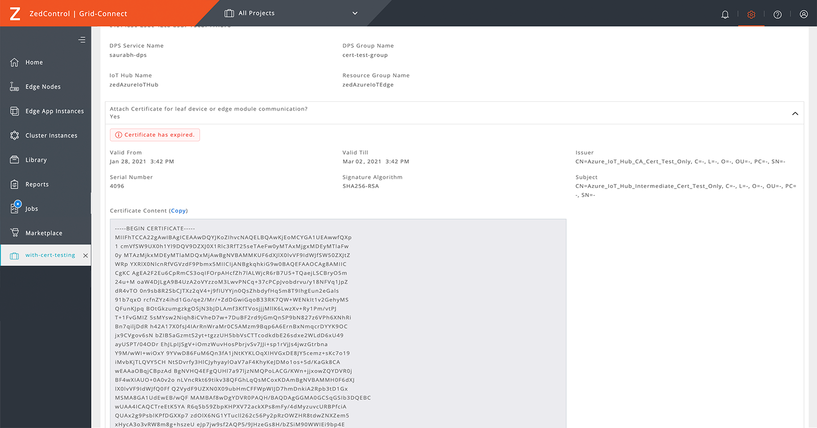Click the ZedControl Z logo
This screenshot has width=817, height=428.
(15, 14)
